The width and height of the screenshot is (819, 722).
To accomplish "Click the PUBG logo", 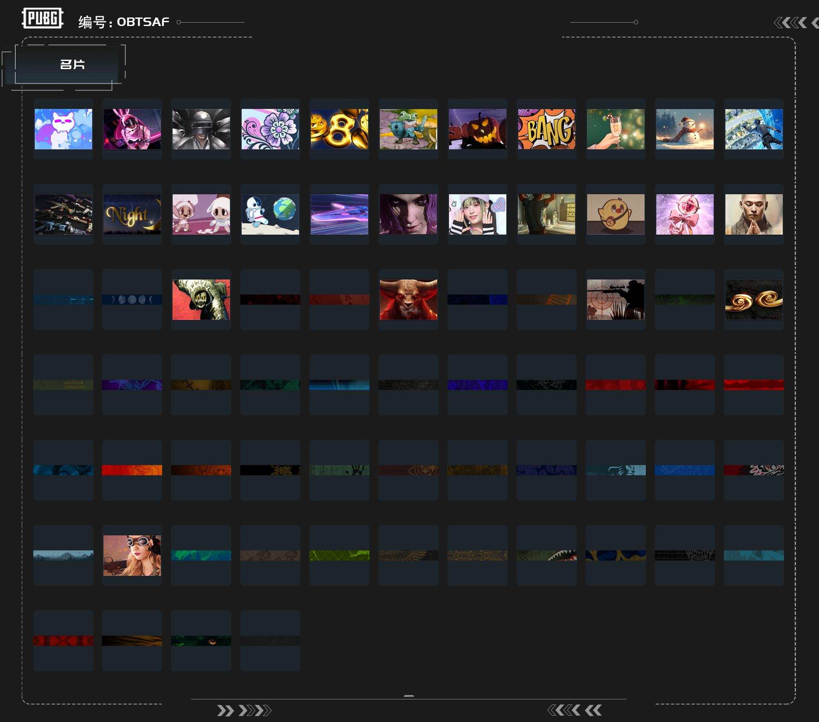I will pyautogui.click(x=43, y=18).
